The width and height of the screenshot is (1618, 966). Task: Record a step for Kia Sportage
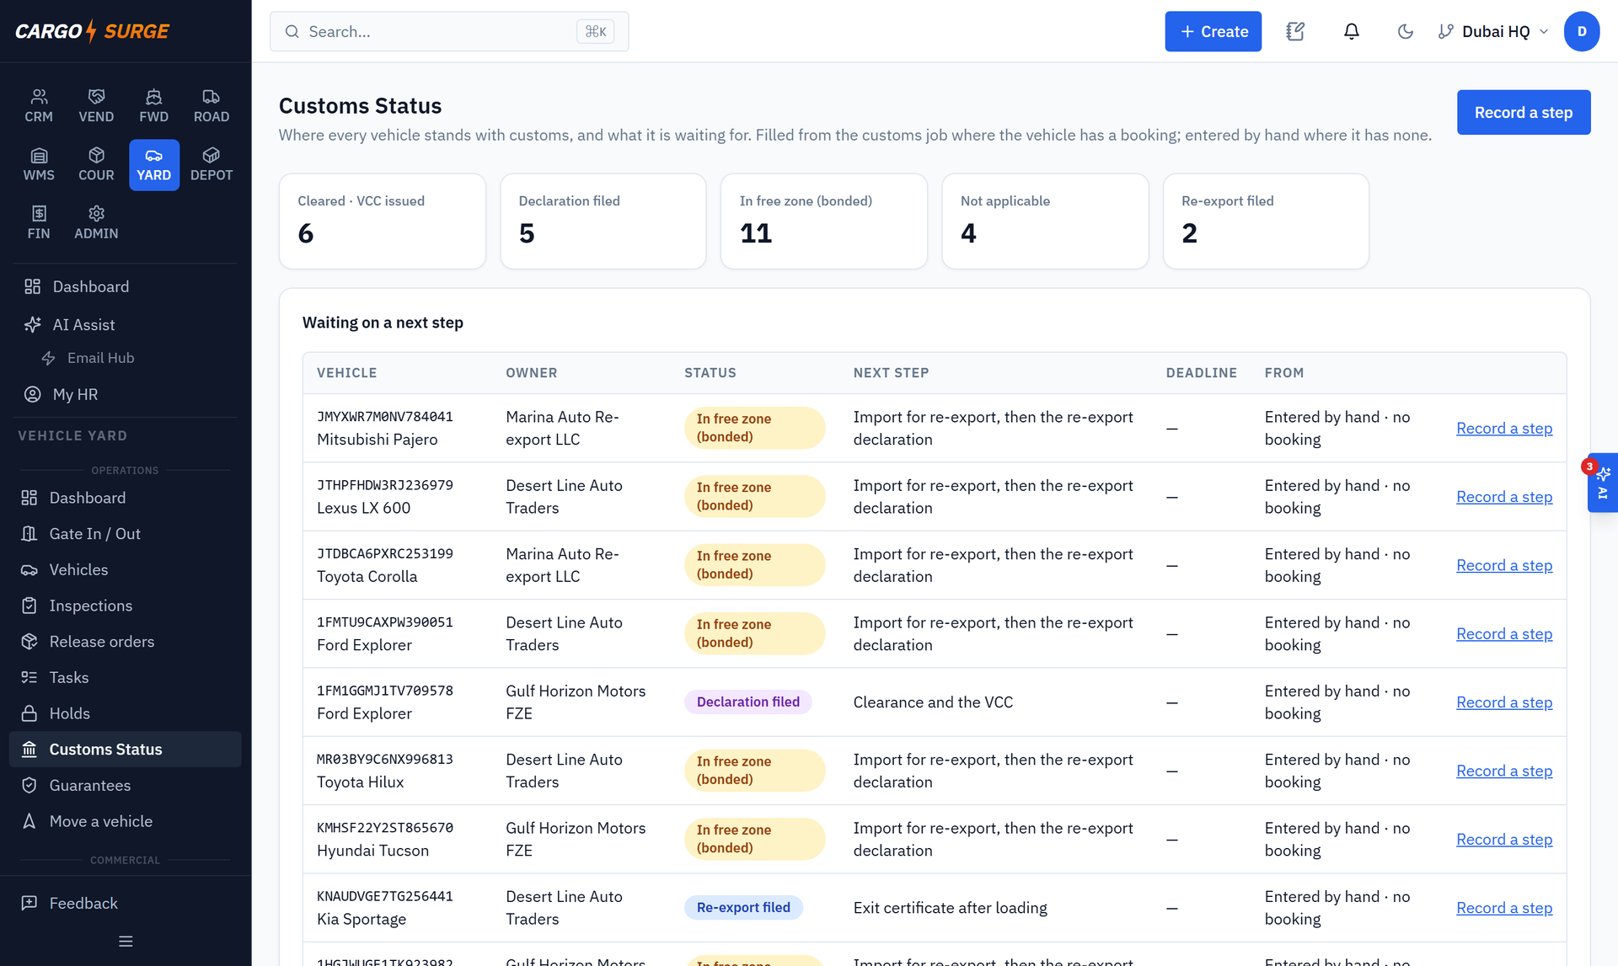pos(1503,908)
